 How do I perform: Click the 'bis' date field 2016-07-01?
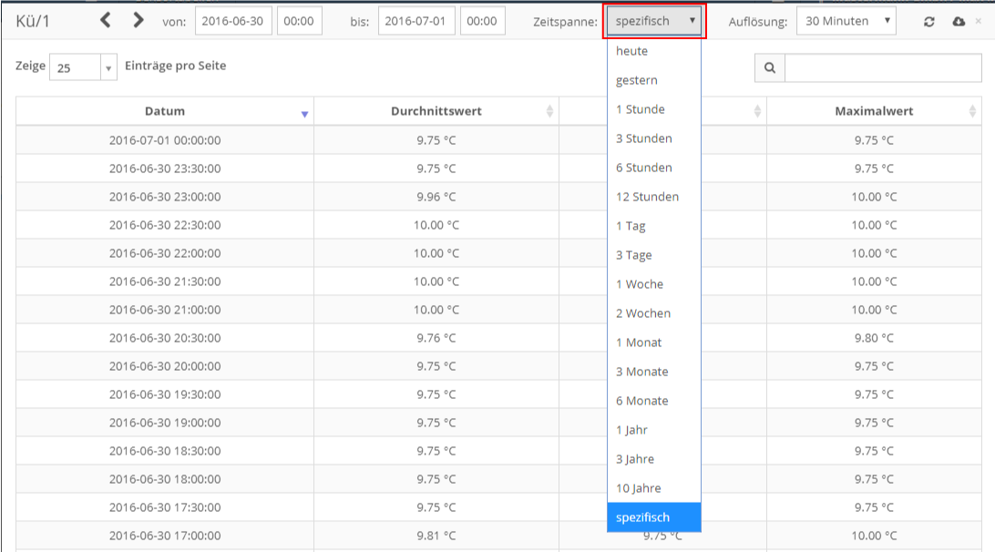416,21
